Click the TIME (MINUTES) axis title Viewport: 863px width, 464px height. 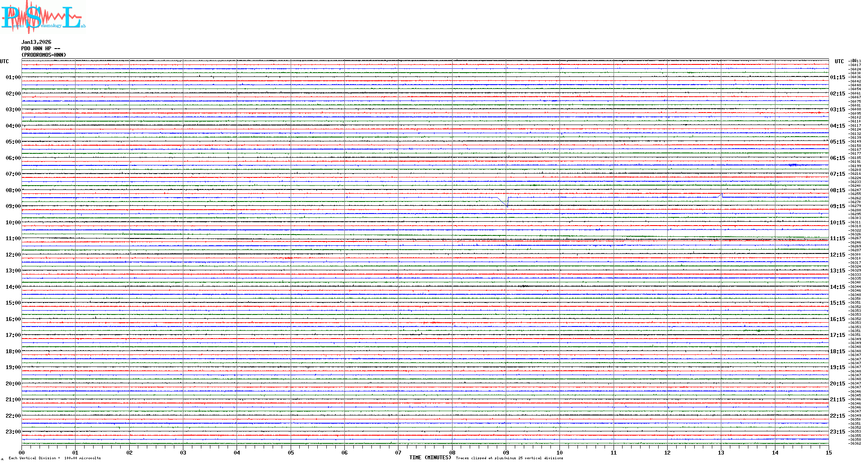click(x=430, y=458)
